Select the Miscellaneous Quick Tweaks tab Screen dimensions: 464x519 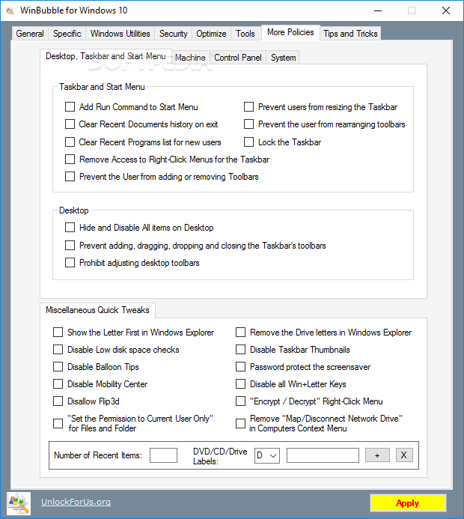point(97,310)
